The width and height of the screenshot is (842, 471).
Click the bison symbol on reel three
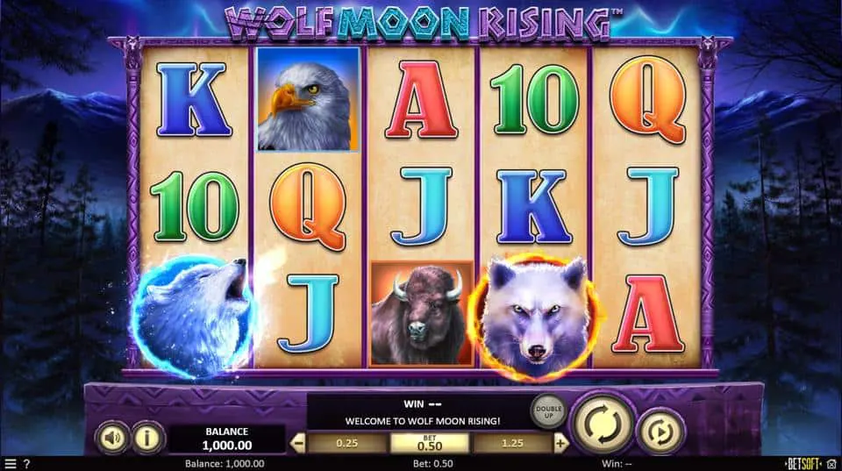422,314
